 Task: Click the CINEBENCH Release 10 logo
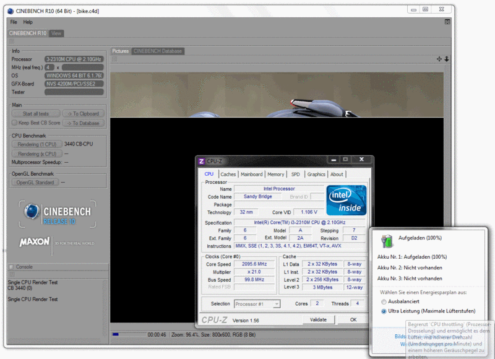(58, 214)
